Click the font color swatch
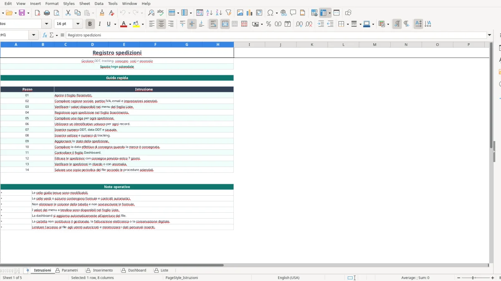The image size is (501, 281). [123, 24]
